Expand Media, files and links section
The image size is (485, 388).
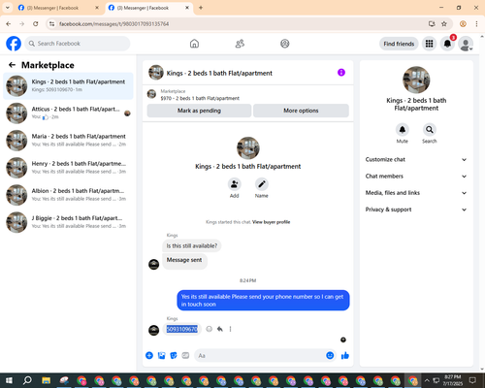tap(416, 193)
